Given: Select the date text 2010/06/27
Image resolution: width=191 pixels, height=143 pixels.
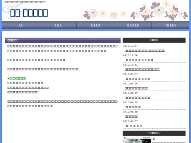Looking at the screenshot, I should click(130, 121).
